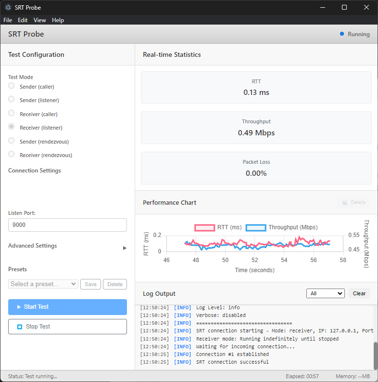Click the 'Time (seconds)' chart axis label
This screenshot has height=382, width=378.
click(255, 270)
